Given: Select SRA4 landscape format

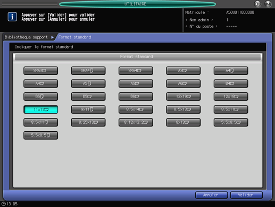Looking at the screenshot, I should (136, 70).
